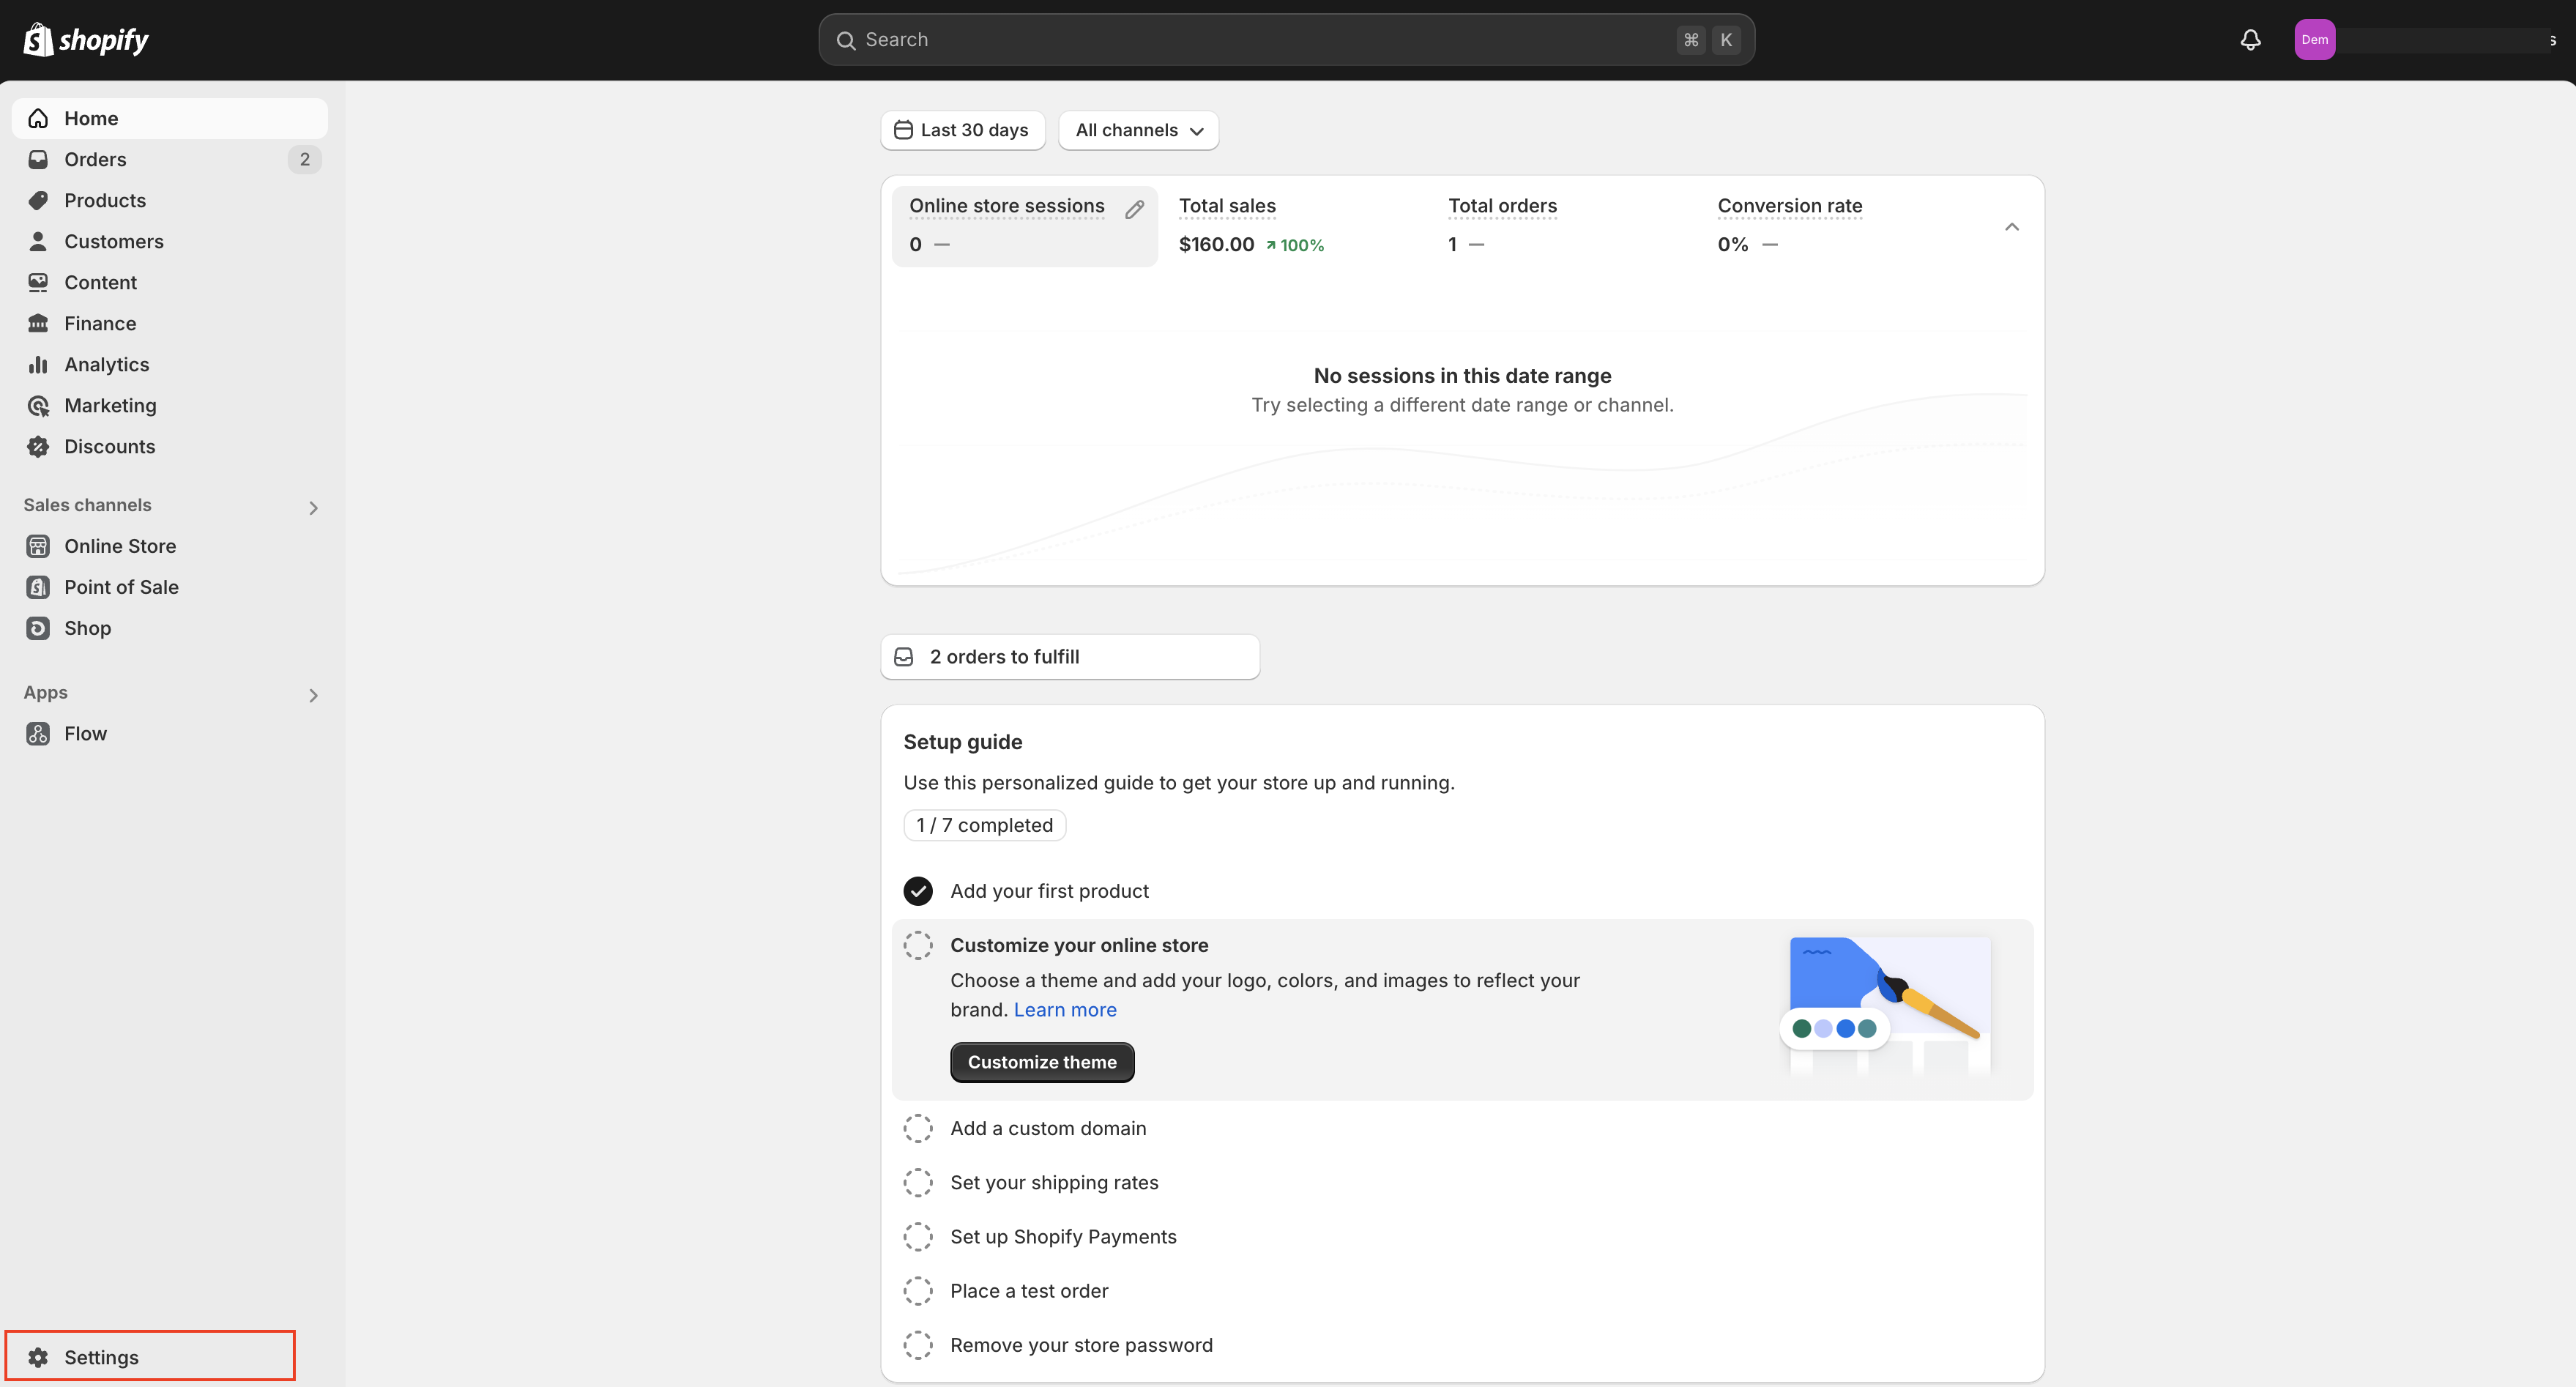Viewport: 2576px width, 1387px height.
Task: Click the Discounts sidebar icon
Action: [x=37, y=447]
